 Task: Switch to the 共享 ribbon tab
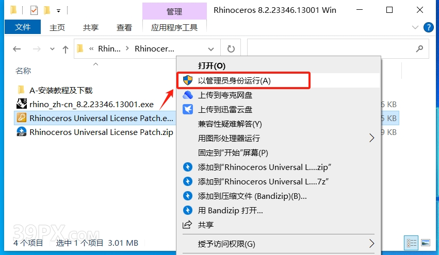click(x=91, y=27)
